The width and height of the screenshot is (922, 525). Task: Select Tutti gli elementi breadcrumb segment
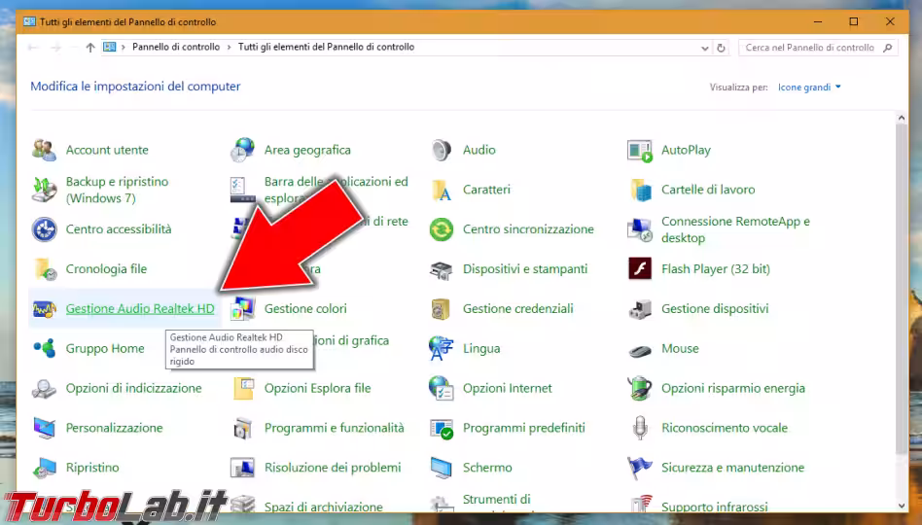tap(326, 48)
